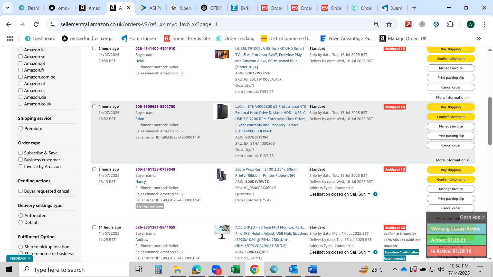
Task: Switch to the oms.v tab
Action: coord(60,8)
